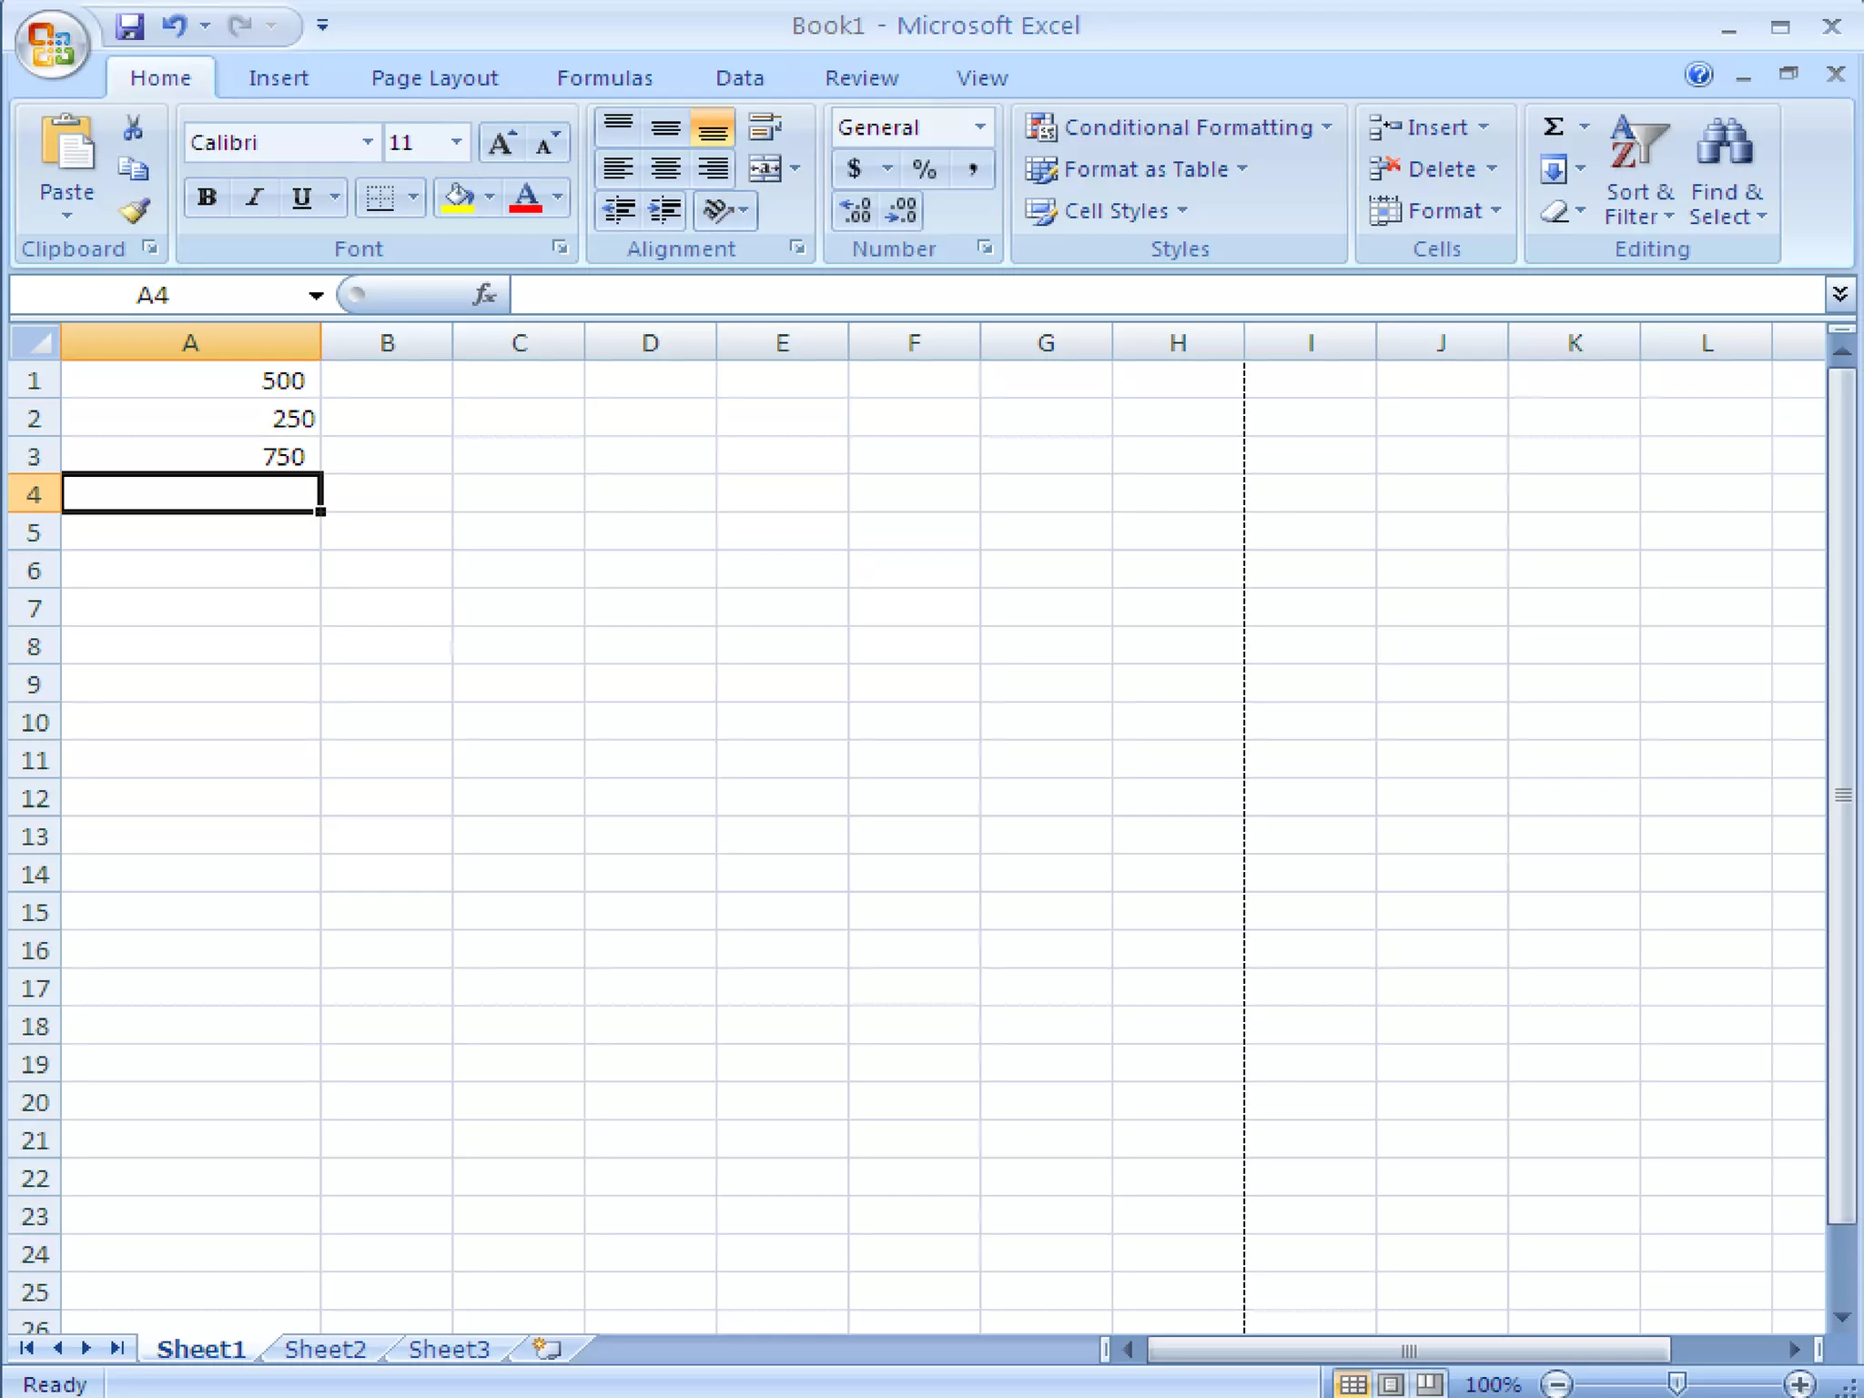1864x1398 pixels.
Task: Switch to Page Layout view in status bar
Action: 1391,1384
